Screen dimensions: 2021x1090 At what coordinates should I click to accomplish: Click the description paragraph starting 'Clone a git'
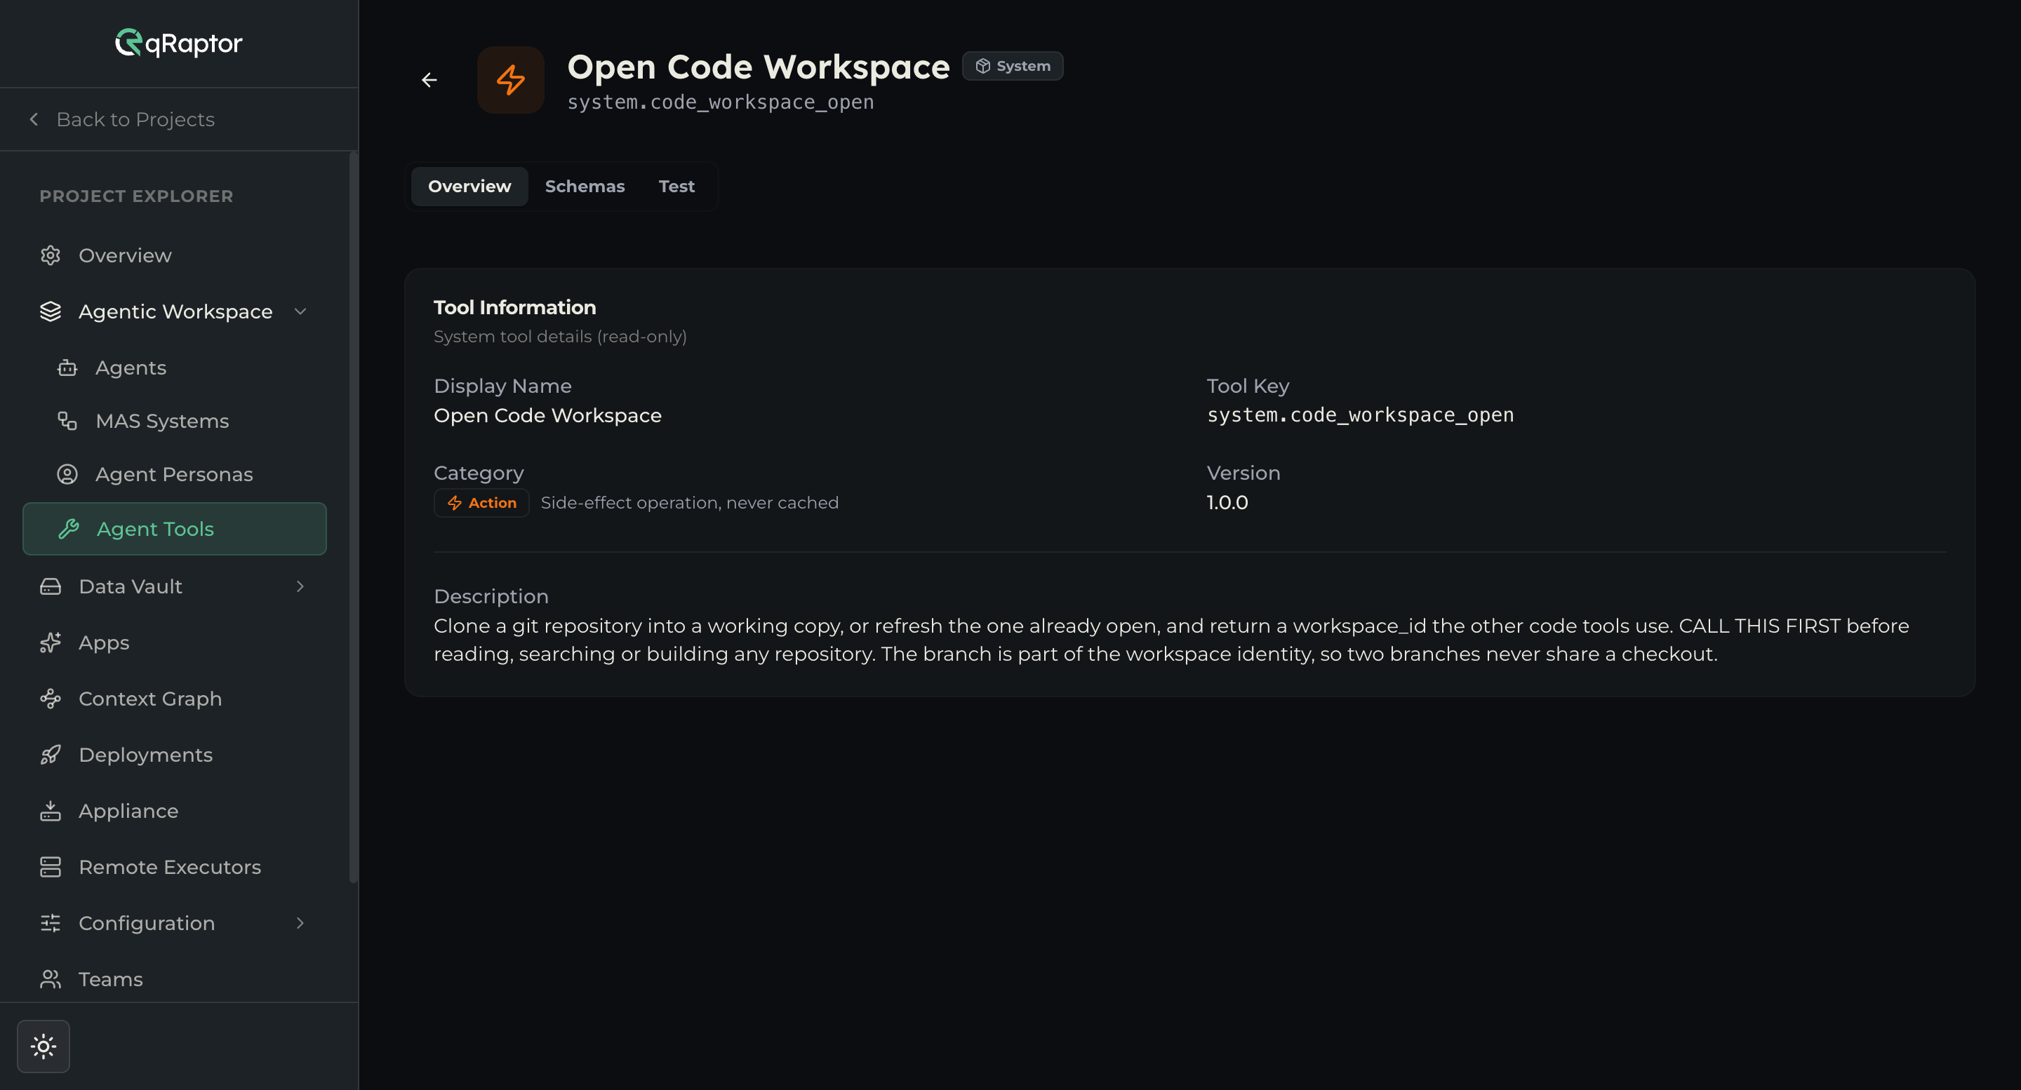coord(1171,640)
